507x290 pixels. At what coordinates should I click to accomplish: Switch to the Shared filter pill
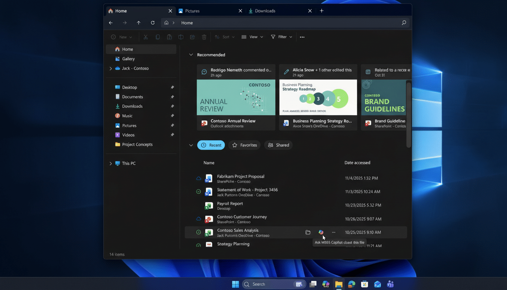[x=278, y=145]
